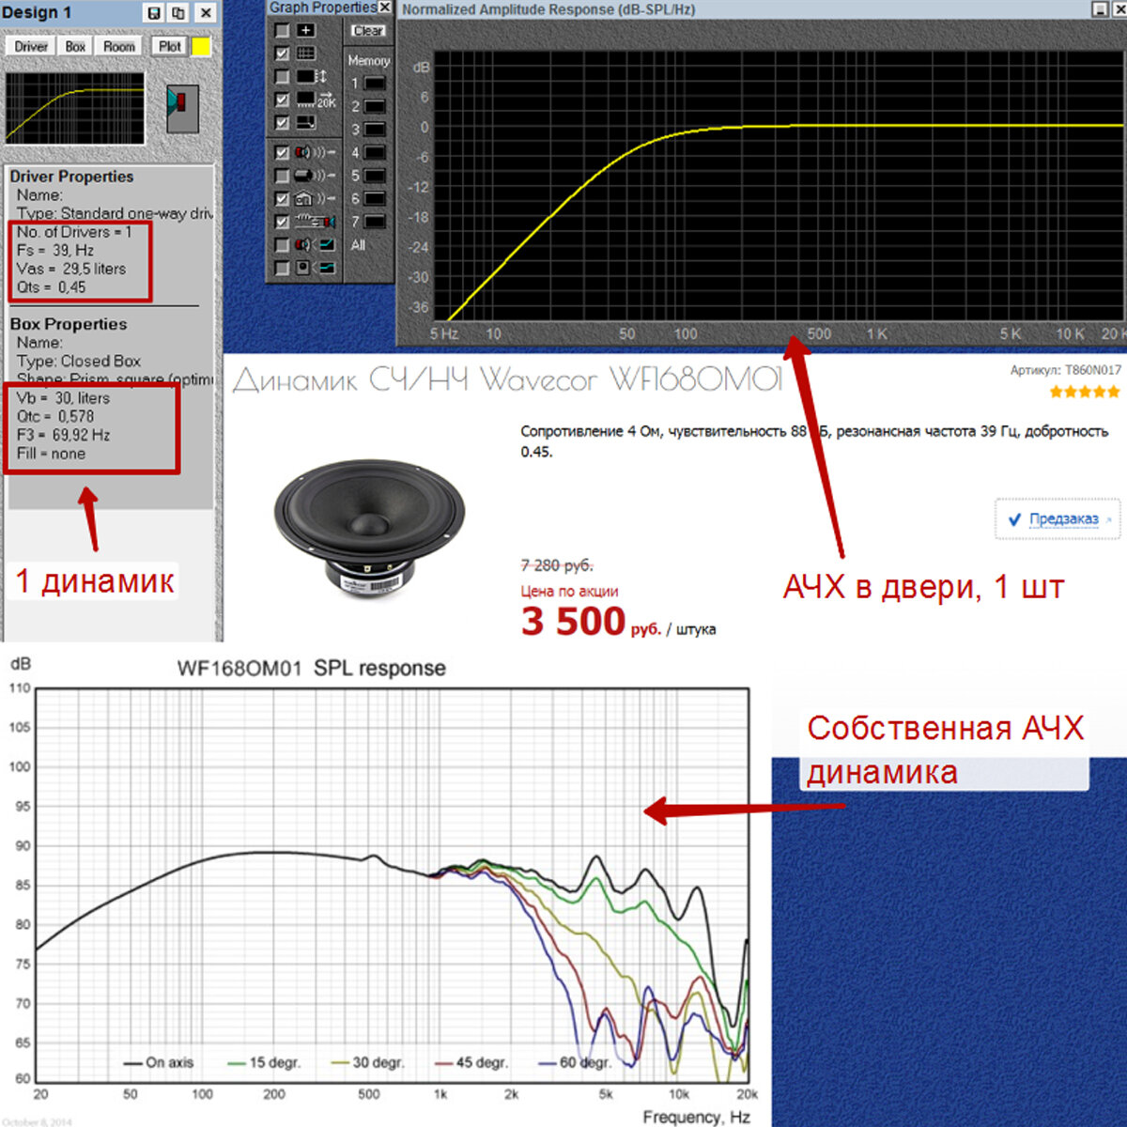
Task: Open the Driver properties tab
Action: [31, 46]
